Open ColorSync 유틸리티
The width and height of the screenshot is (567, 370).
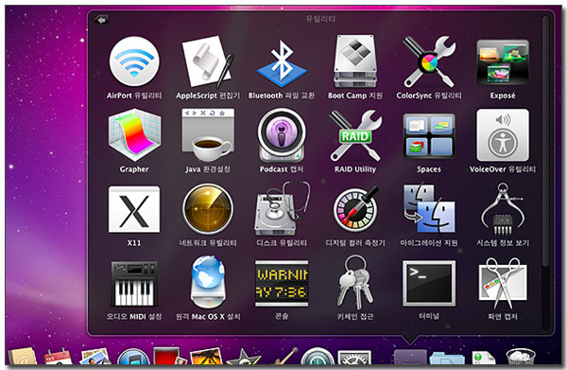click(x=429, y=62)
